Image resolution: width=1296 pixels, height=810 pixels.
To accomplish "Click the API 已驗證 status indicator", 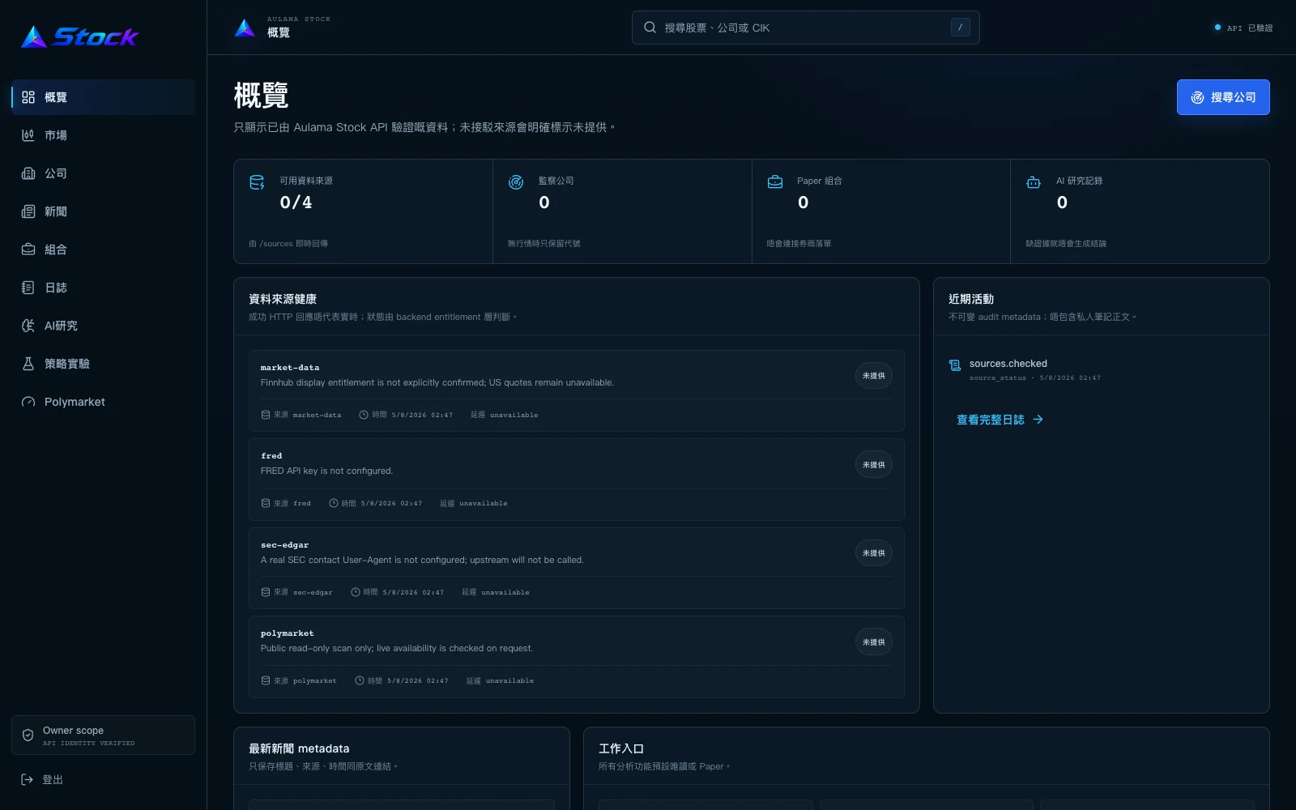I will coord(1243,28).
